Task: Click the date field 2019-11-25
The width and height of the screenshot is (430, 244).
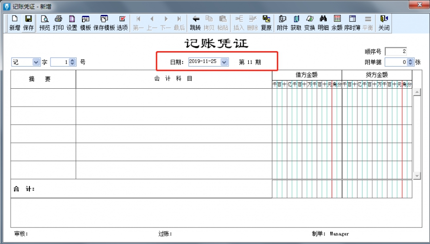Action: click(204, 61)
